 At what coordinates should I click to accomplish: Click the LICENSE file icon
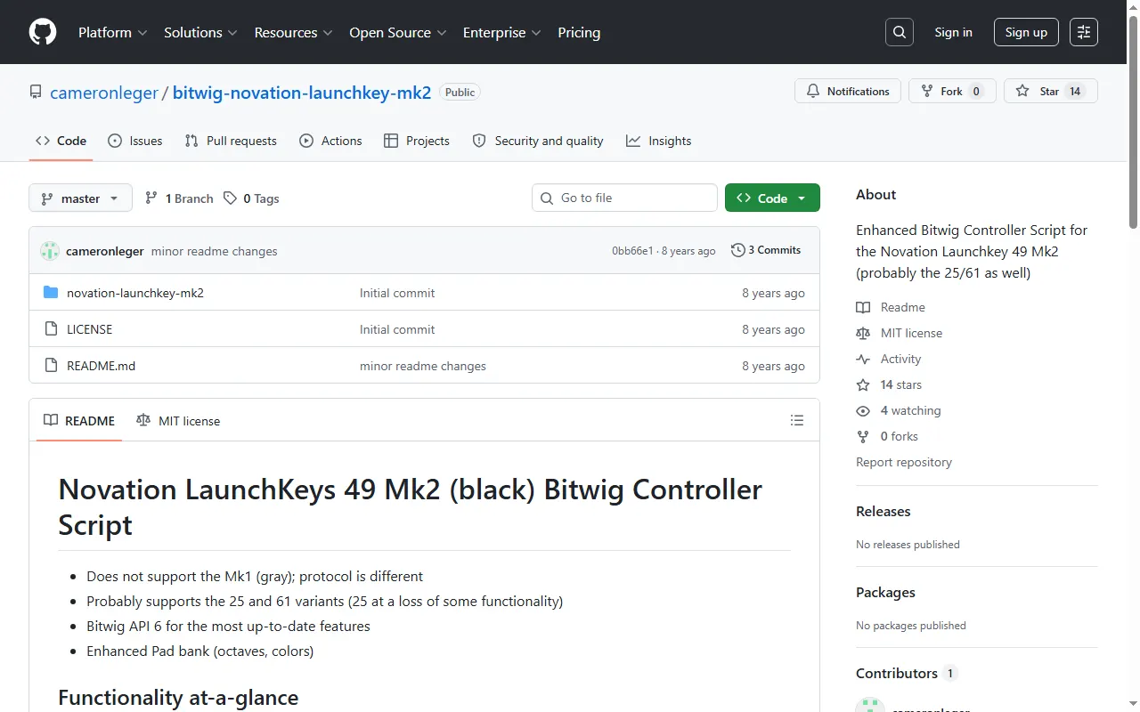pyautogui.click(x=51, y=329)
